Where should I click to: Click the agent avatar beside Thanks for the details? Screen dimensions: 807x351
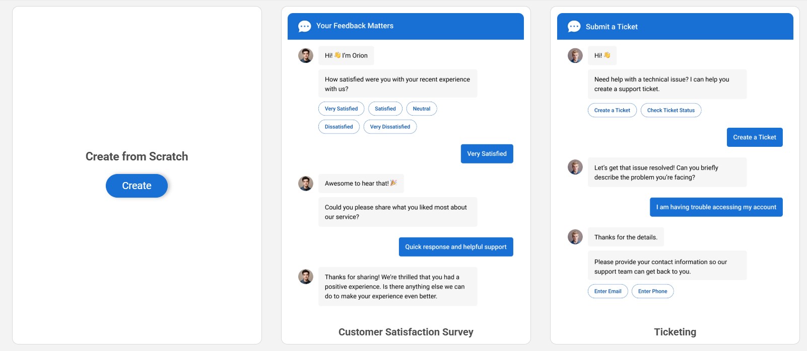pos(575,237)
